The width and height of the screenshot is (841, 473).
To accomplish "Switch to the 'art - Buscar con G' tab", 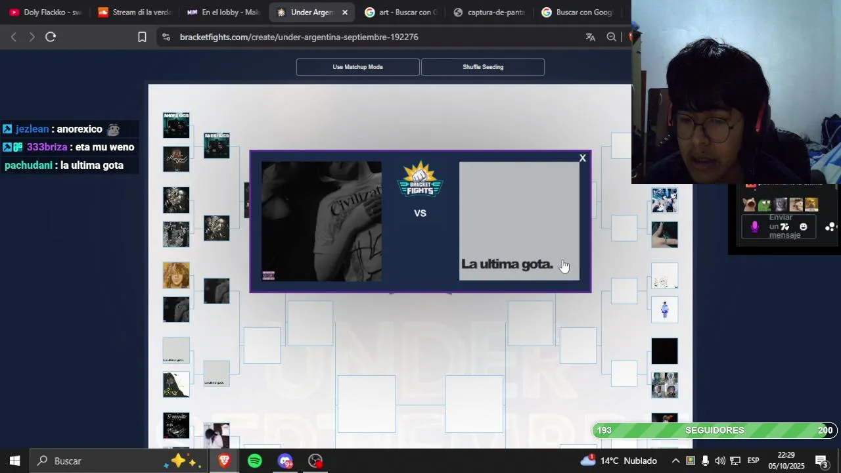I will coord(401,12).
